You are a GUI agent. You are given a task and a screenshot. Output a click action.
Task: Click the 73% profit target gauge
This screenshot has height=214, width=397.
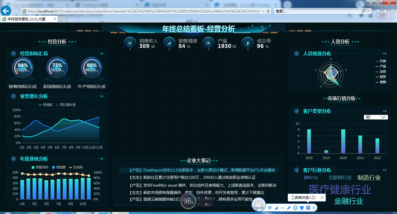(x=57, y=68)
